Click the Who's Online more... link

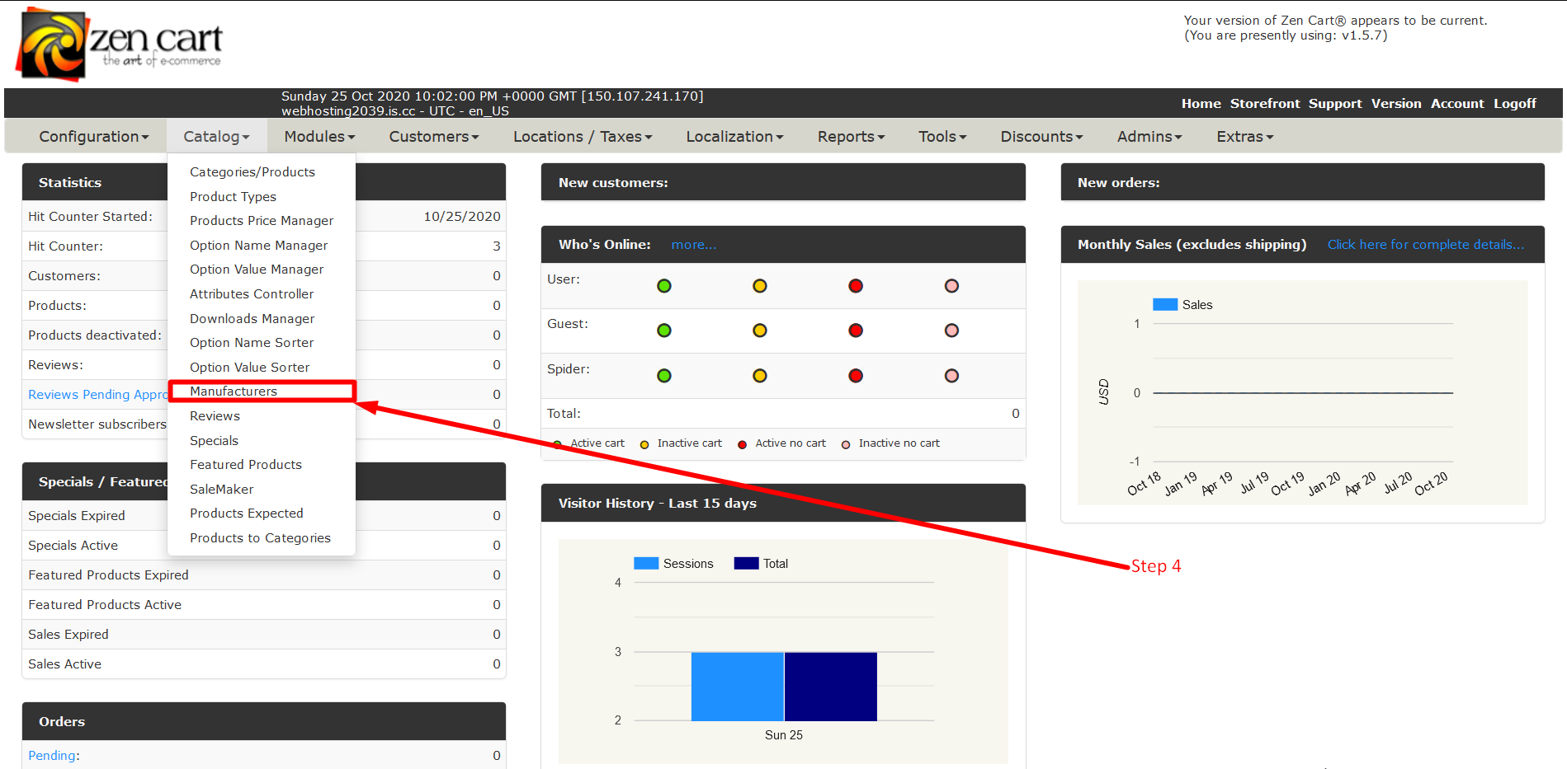click(x=693, y=245)
